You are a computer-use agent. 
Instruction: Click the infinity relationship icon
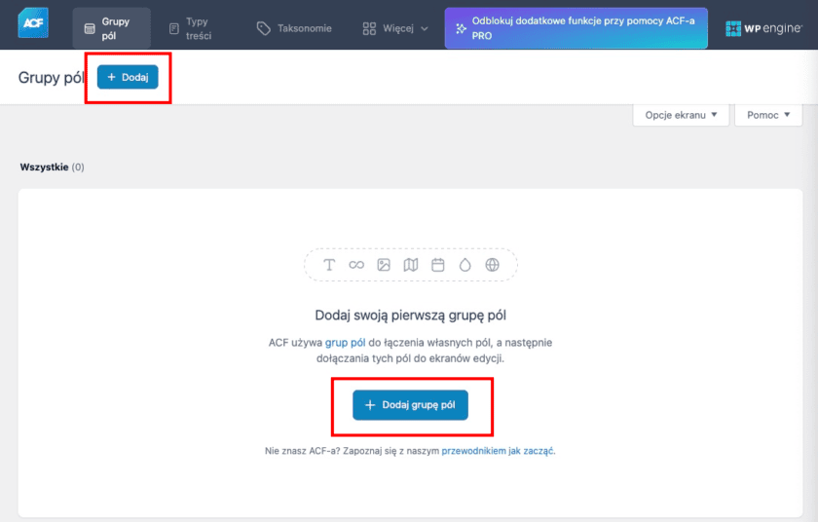click(x=356, y=265)
